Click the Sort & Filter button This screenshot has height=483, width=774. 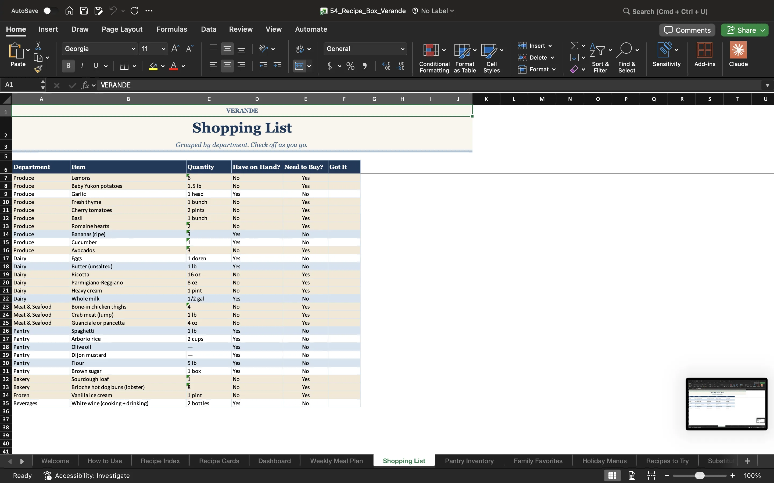[600, 58]
